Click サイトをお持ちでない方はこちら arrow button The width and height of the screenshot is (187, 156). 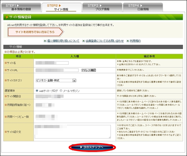(36, 32)
